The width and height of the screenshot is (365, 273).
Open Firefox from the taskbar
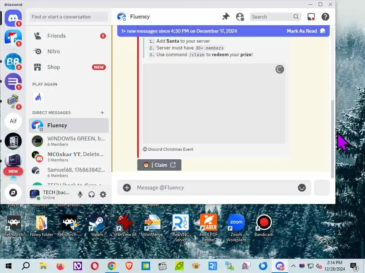(x=60, y=266)
